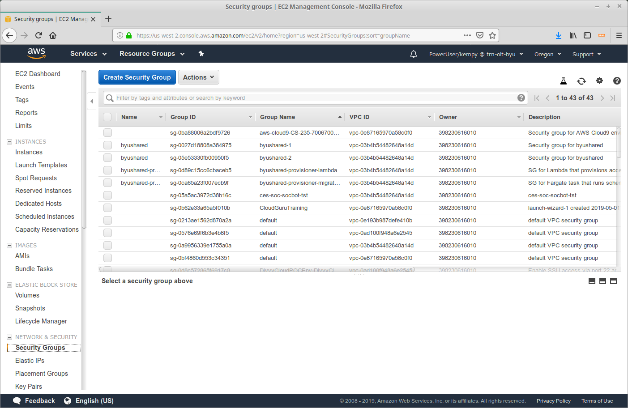Change language via English (US)
Screen dimensions: 628x408
point(89,401)
